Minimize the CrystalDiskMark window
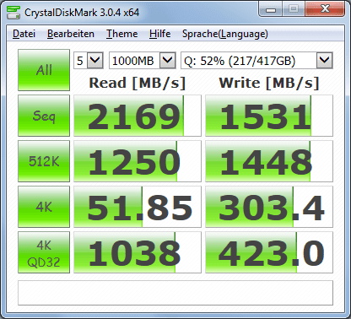351x319 pixels. pos(271,9)
